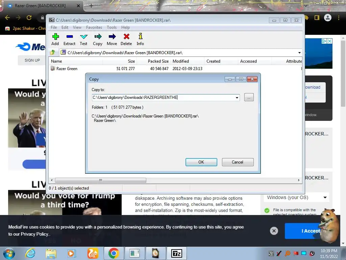346x260 pixels.
Task: Open the Edit menu
Action: point(65,27)
